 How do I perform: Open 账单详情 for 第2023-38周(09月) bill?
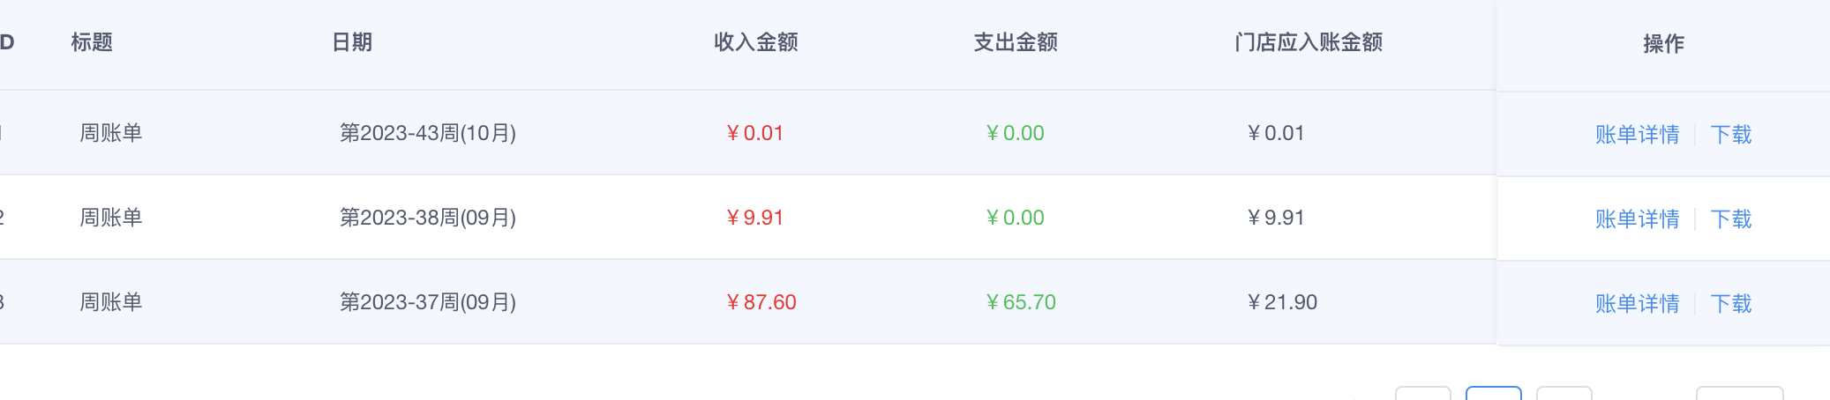(1637, 219)
